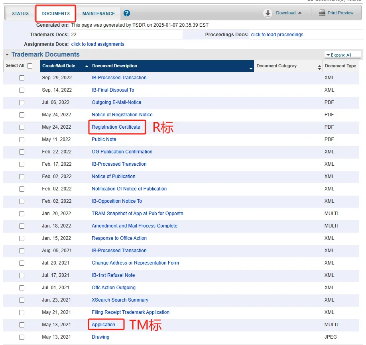This screenshot has width=366, height=345.
Task: Click the blue help question mark icon
Action: (127, 14)
